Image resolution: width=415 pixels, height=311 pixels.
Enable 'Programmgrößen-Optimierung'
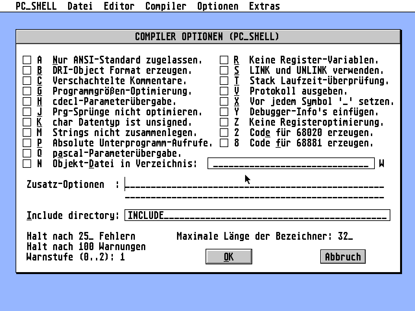click(27, 91)
